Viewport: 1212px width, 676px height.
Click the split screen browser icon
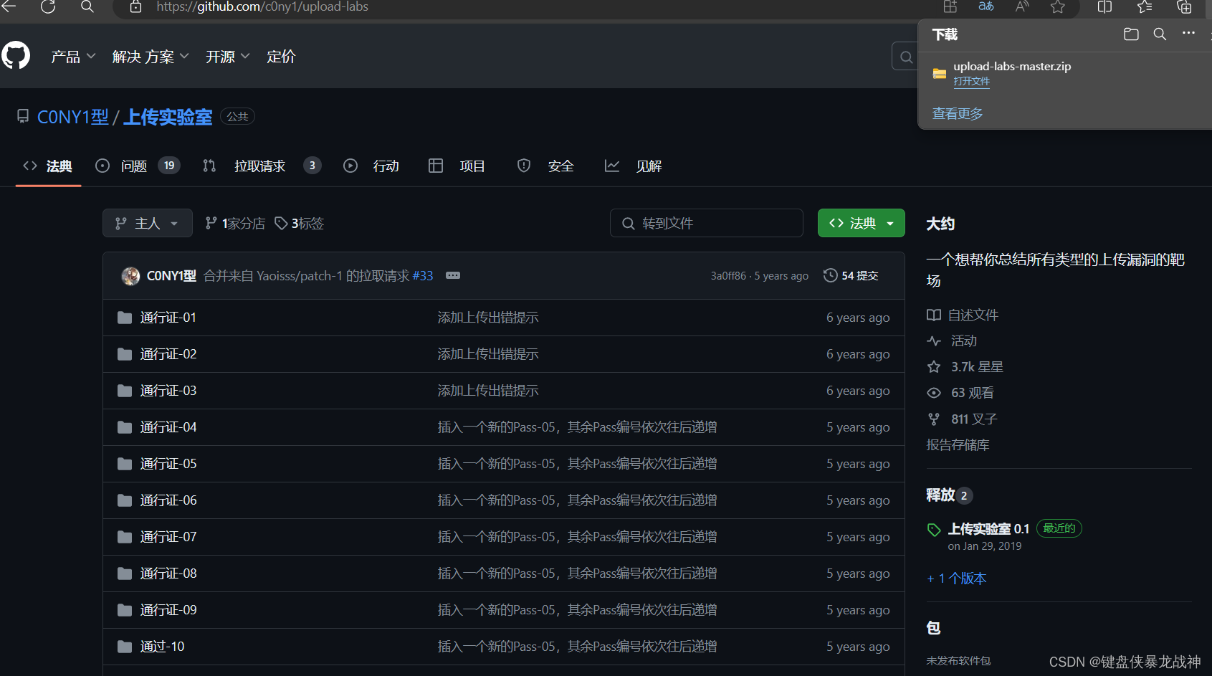pyautogui.click(x=1104, y=7)
